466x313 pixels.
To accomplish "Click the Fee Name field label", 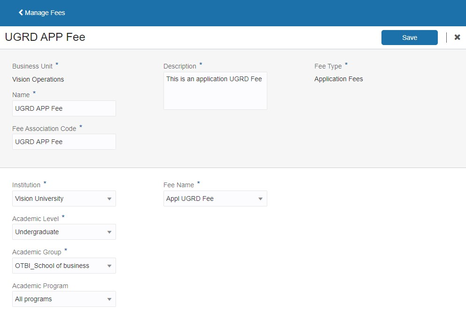I will tap(179, 185).
